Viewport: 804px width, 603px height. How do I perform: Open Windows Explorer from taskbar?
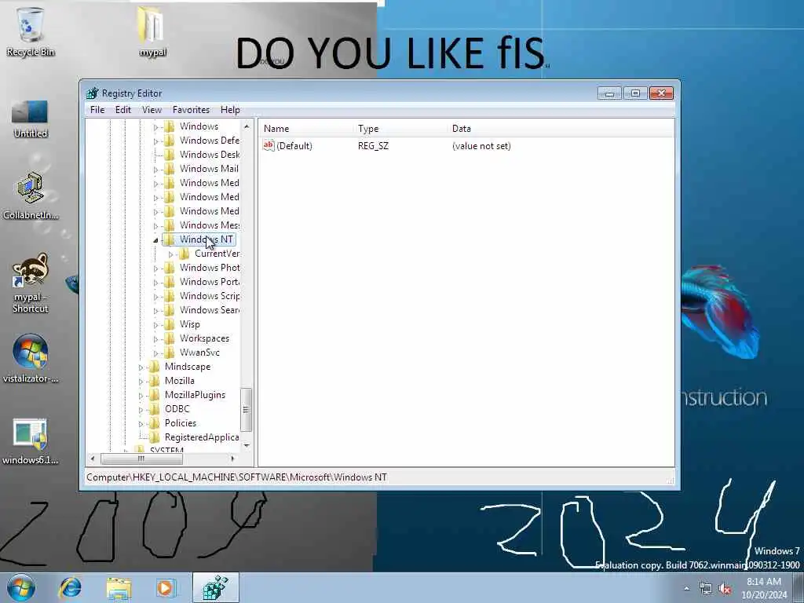pos(119,587)
